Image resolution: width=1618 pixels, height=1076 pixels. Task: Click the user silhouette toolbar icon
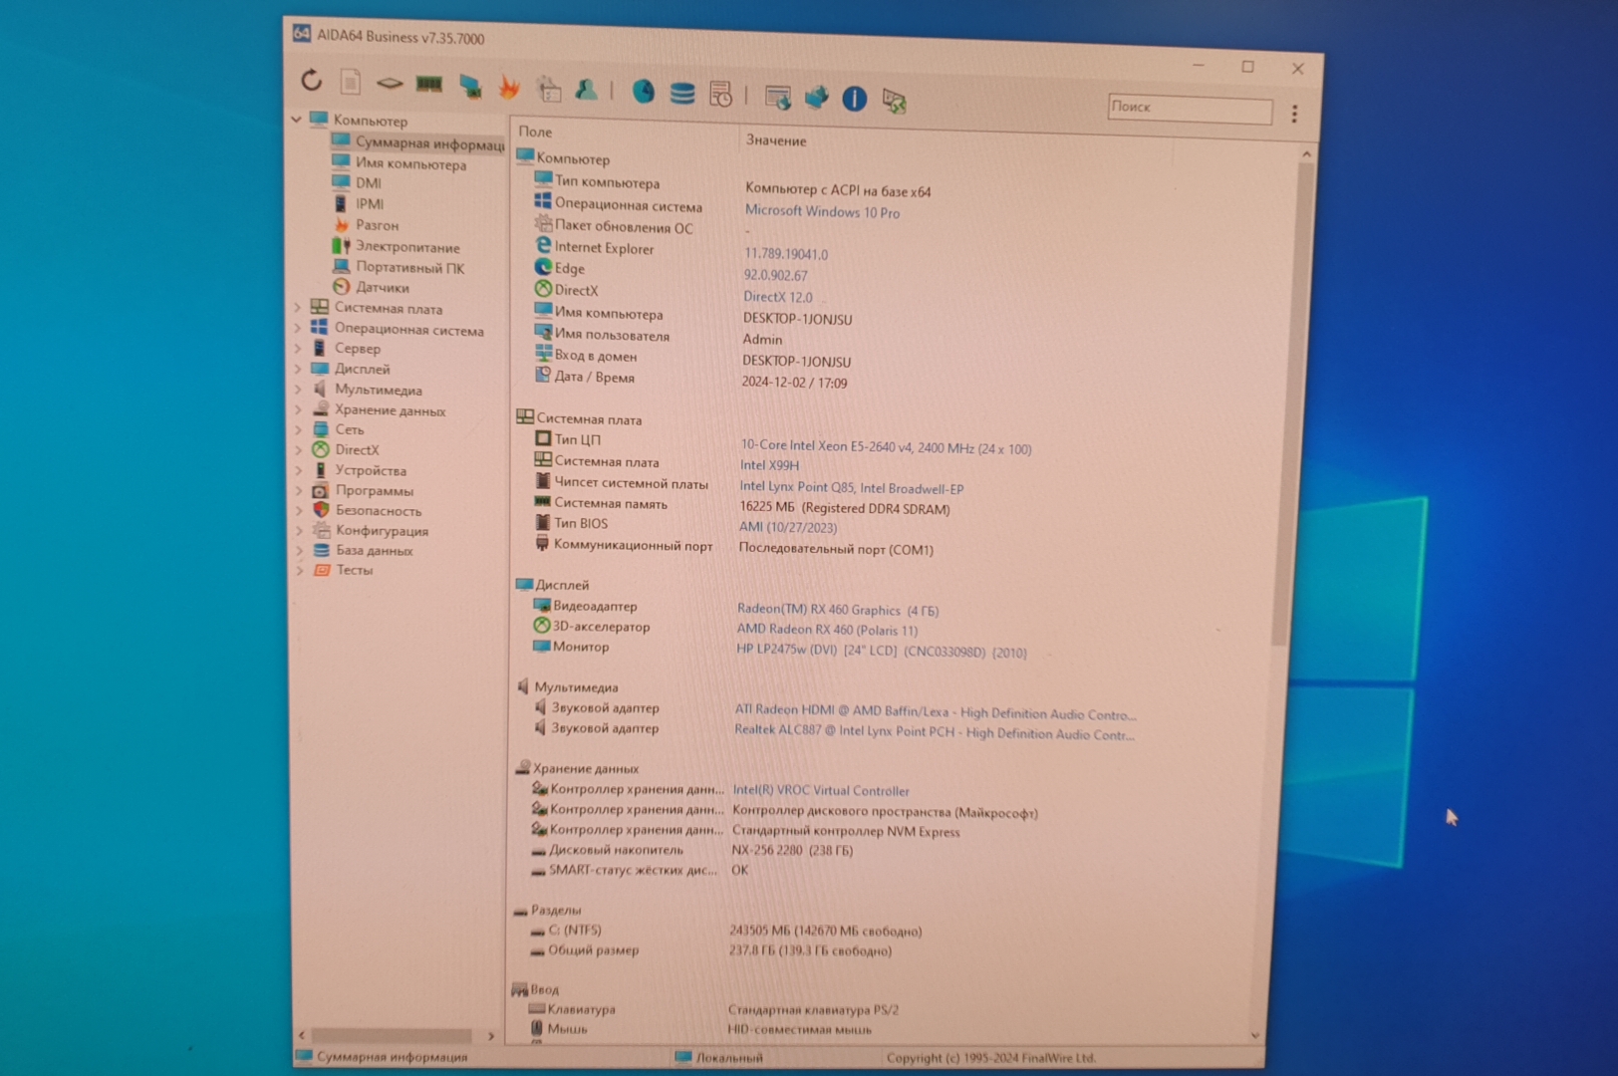pos(587,91)
